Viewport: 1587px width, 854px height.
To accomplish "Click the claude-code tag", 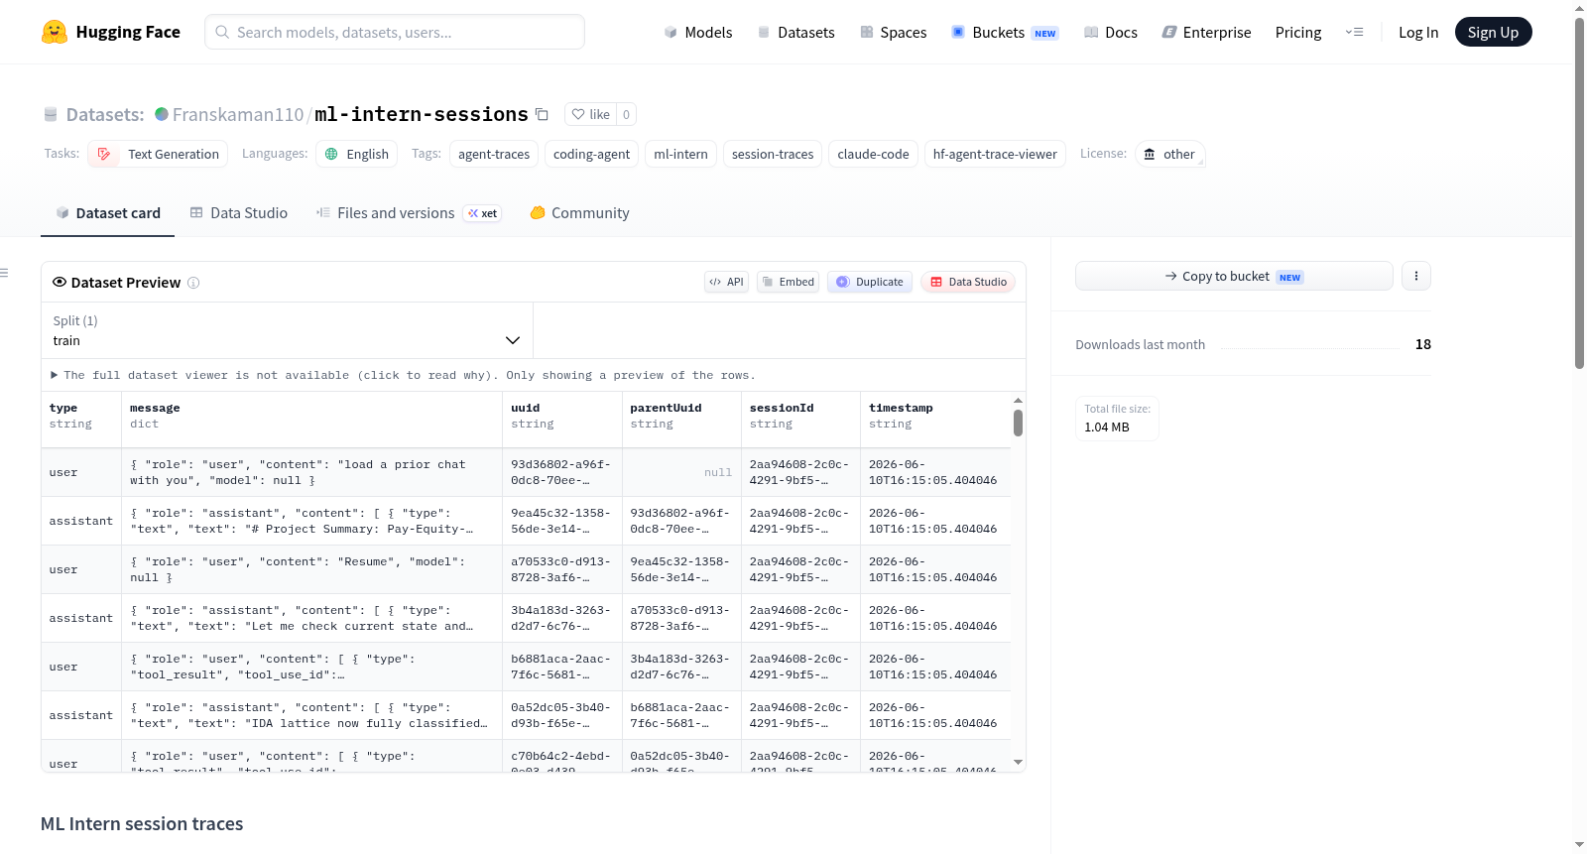I will pyautogui.click(x=873, y=154).
